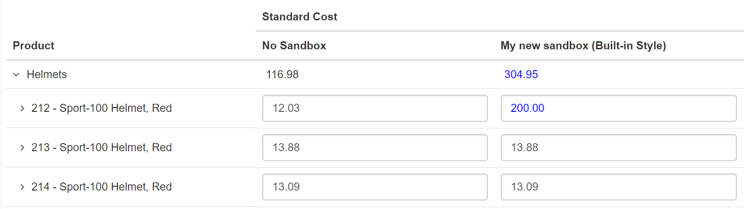Expand row 214 Sport-100 Helmet chevron

tap(22, 187)
